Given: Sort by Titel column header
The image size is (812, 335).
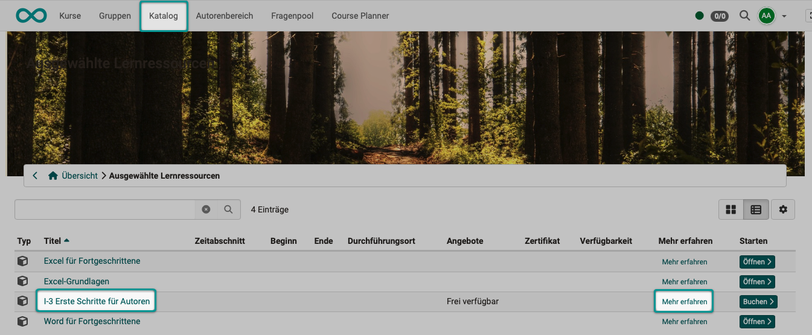Looking at the screenshot, I should click(53, 241).
